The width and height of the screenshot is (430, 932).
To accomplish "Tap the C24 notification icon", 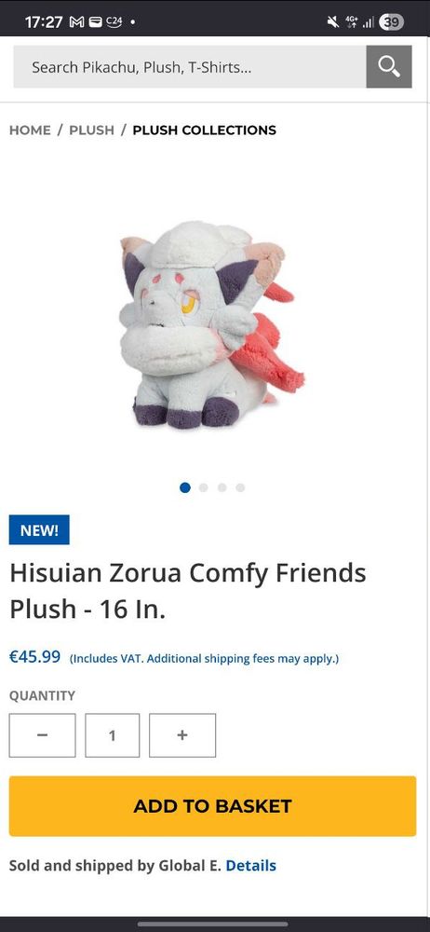I will [x=114, y=22].
